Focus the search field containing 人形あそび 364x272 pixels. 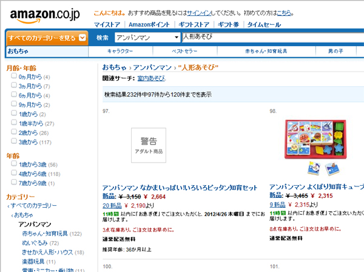(x=273, y=37)
